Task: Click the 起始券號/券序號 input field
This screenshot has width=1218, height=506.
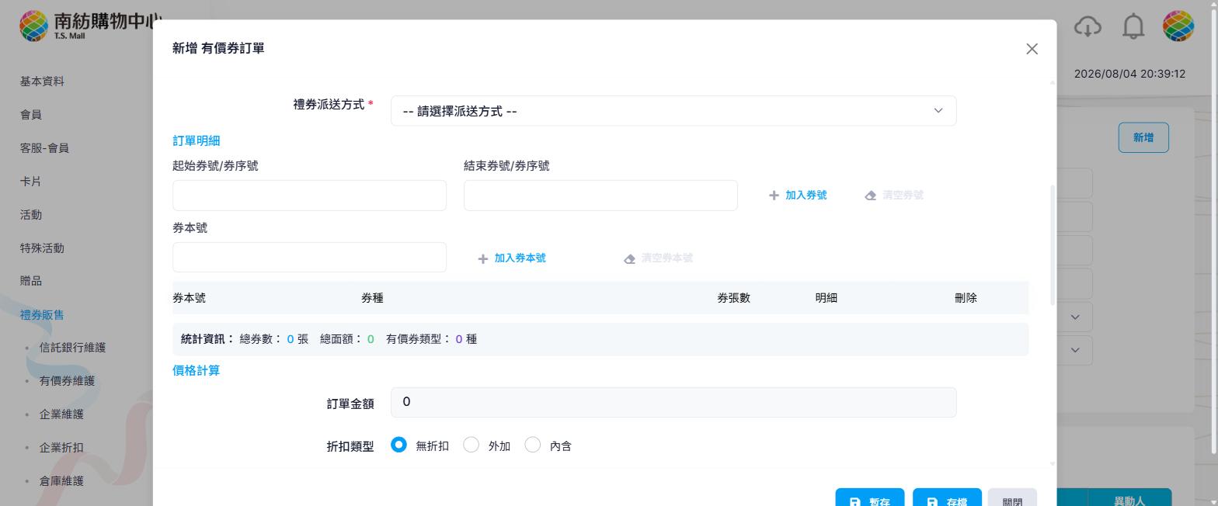Action: coord(309,196)
